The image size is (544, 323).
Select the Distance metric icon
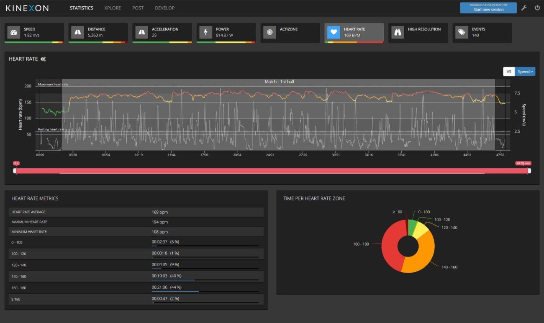coord(78,31)
